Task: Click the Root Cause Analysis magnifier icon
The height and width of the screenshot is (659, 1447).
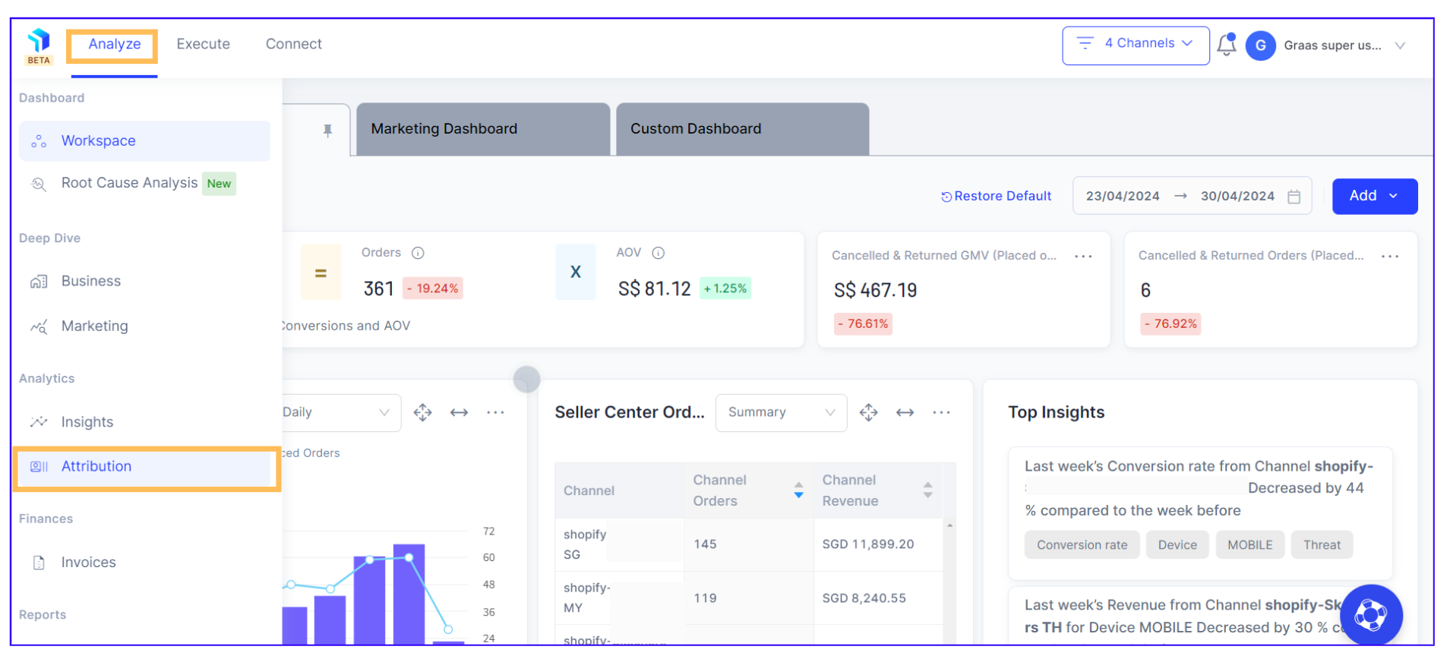Action: (39, 184)
